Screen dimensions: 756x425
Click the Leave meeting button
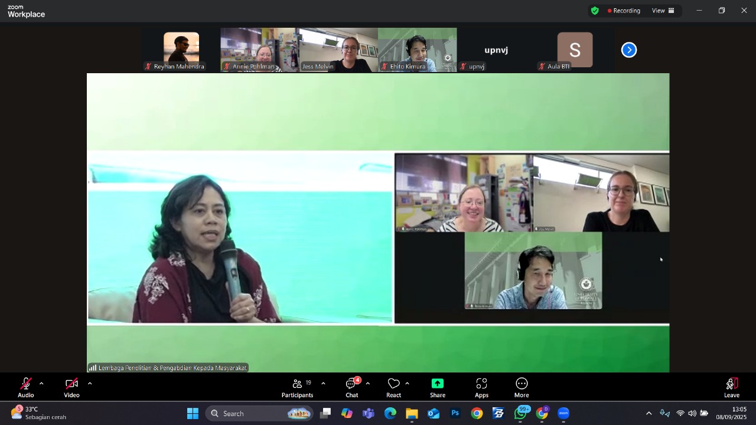pyautogui.click(x=731, y=387)
